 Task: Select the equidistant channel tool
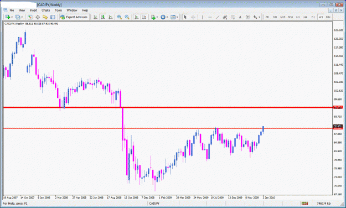(225, 17)
